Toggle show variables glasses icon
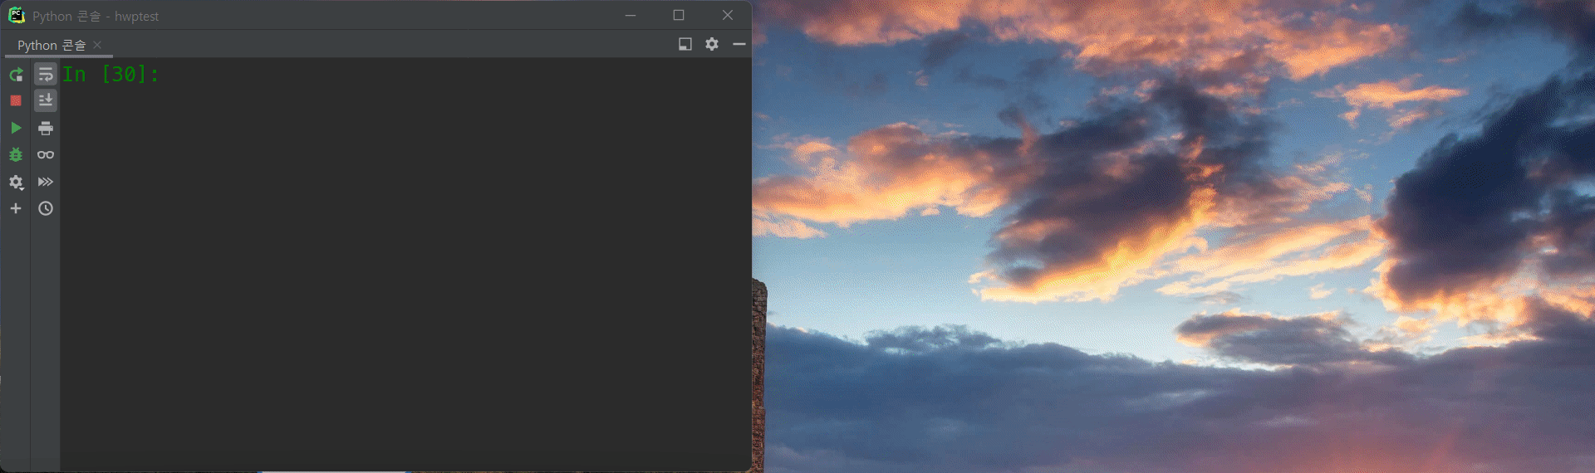Viewport: 1595px width, 473px height. click(x=46, y=155)
